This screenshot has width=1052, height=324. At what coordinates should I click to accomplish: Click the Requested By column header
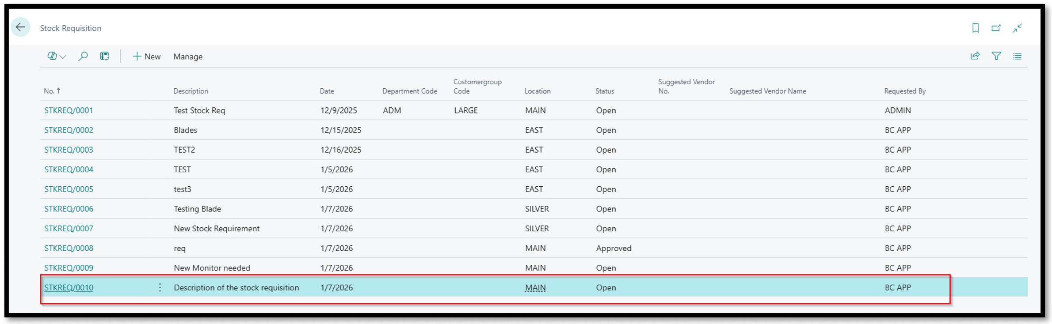[904, 91]
